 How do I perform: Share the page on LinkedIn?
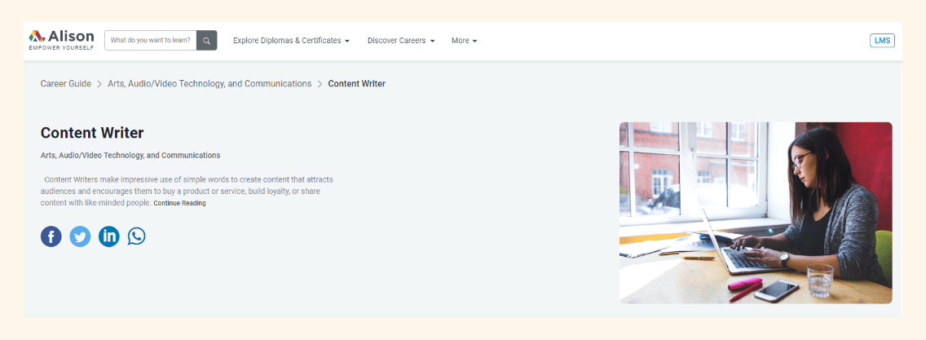[x=108, y=236]
